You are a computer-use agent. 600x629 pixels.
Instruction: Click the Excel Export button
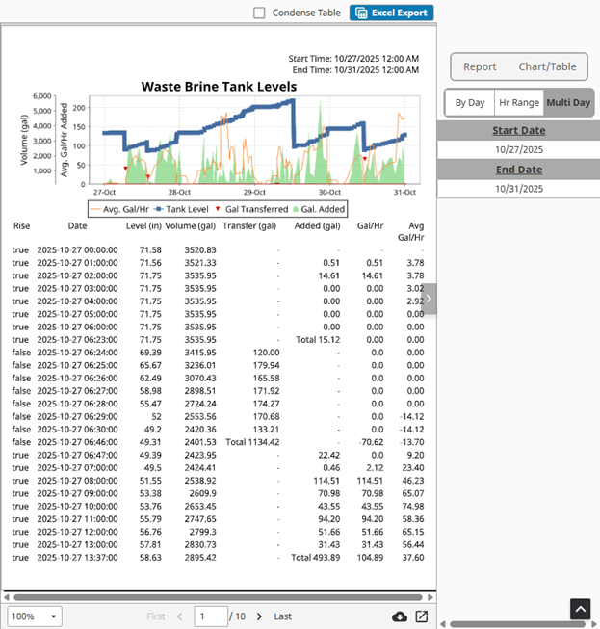click(x=391, y=13)
